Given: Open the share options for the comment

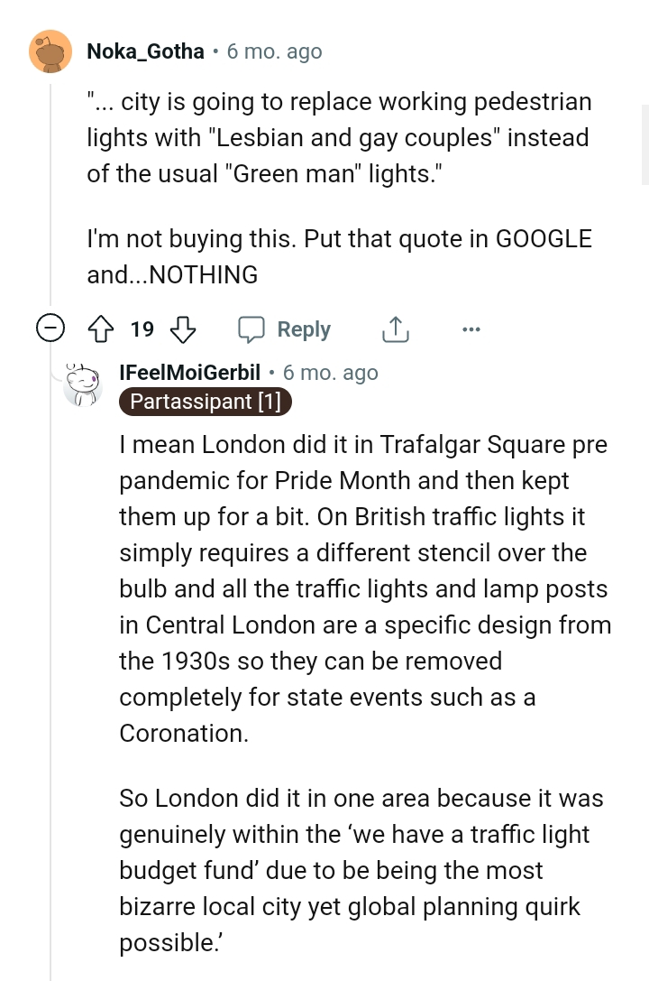Looking at the screenshot, I should (x=395, y=329).
